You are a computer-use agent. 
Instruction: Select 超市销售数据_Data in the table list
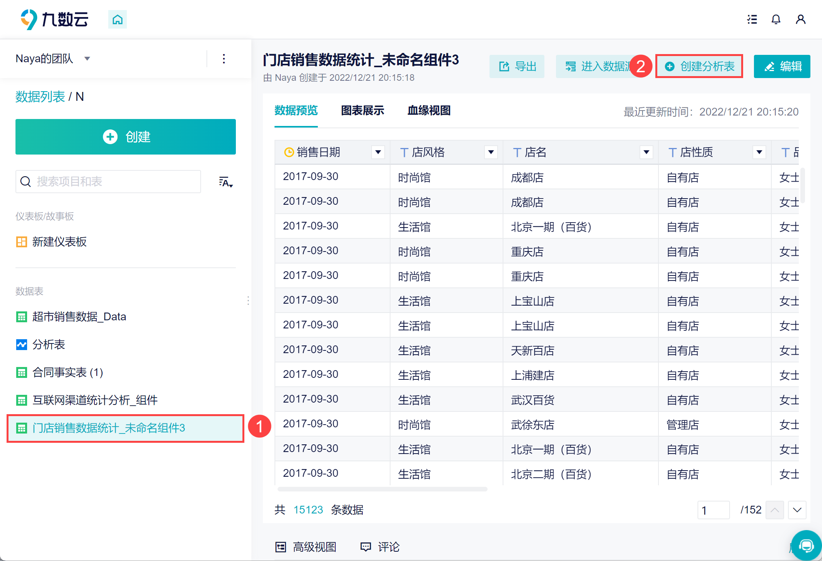pos(79,317)
